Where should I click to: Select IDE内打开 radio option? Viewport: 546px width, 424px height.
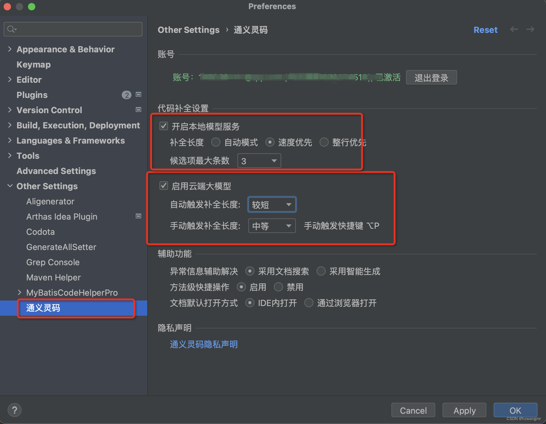(x=250, y=303)
